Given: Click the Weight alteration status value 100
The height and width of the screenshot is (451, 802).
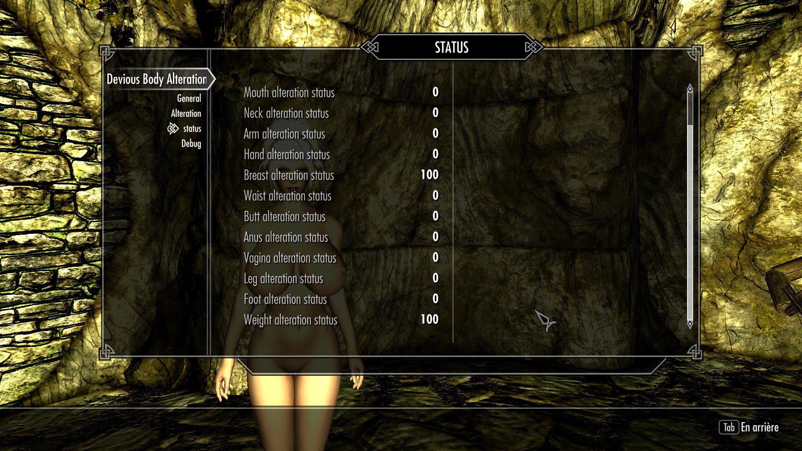Looking at the screenshot, I should 429,320.
